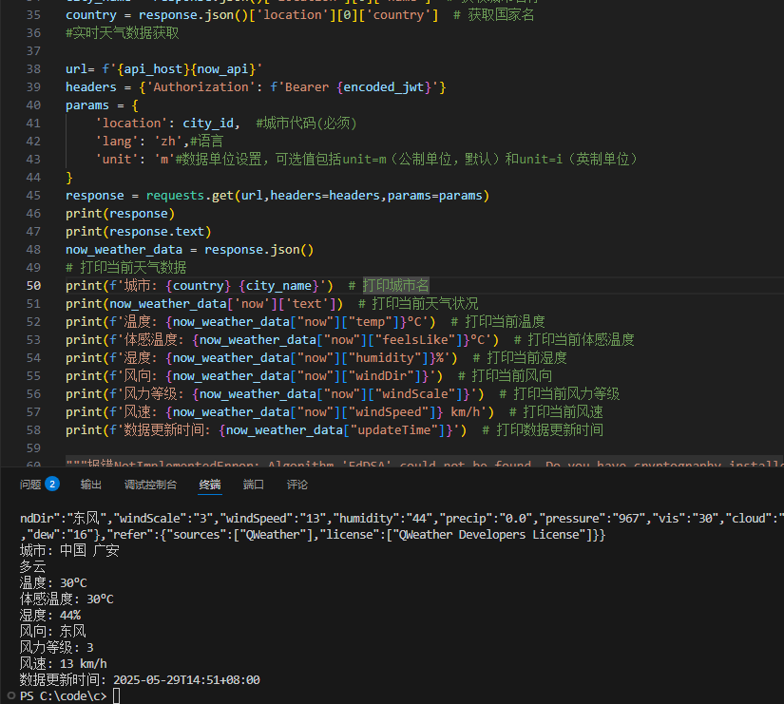Click terminal output 湿度: 44%

click(50, 615)
